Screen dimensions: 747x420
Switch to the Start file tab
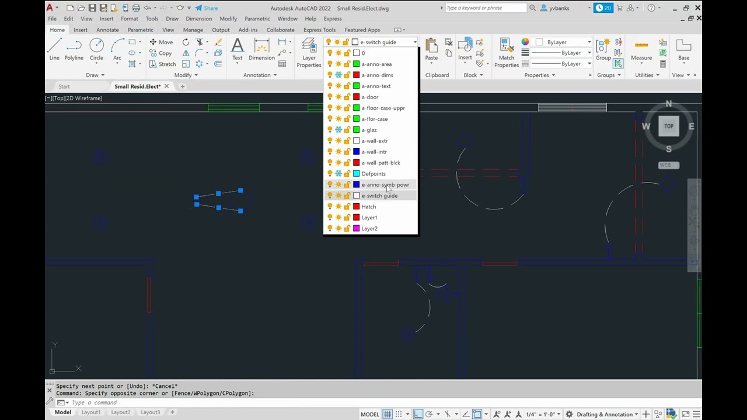pyautogui.click(x=64, y=86)
